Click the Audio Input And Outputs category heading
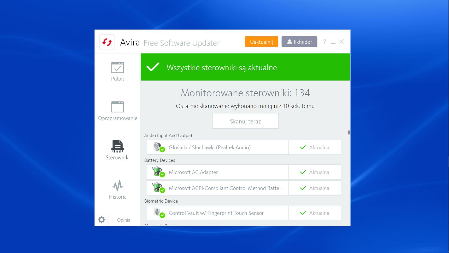This screenshot has width=449, height=253. pyautogui.click(x=169, y=135)
